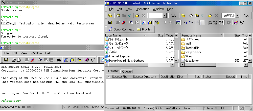Click the Download arrow icon
Image resolution: width=253 pixels, height=111 pixels.
point(165,23)
